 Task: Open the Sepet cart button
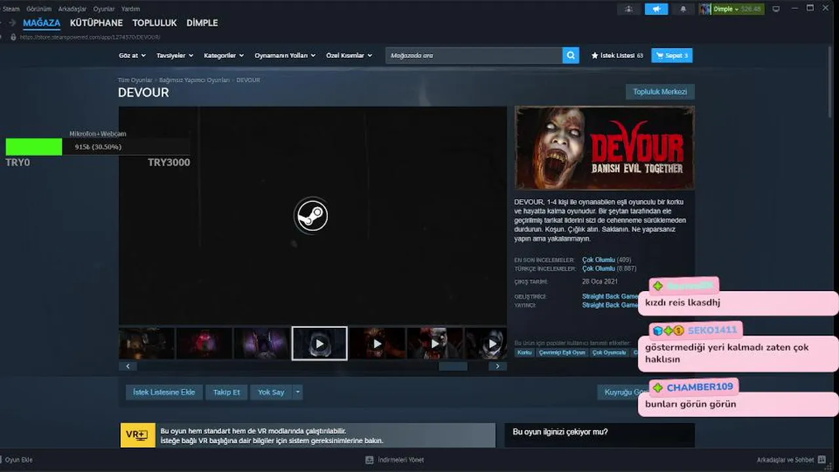pyautogui.click(x=672, y=56)
